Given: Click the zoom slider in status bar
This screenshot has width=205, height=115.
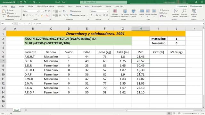Looking at the screenshot, I should tap(192, 113).
